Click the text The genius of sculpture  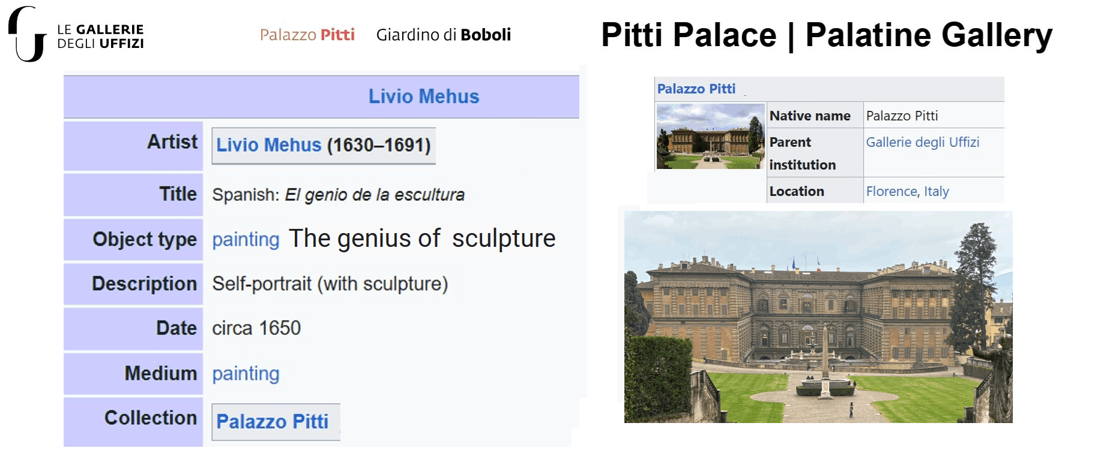point(422,238)
